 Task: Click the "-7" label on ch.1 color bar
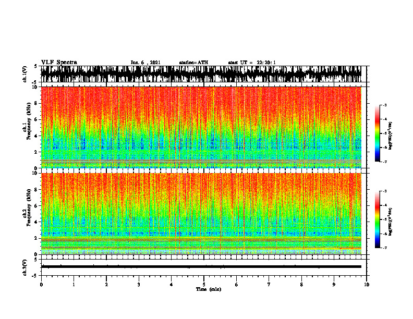pyautogui.click(x=385, y=162)
